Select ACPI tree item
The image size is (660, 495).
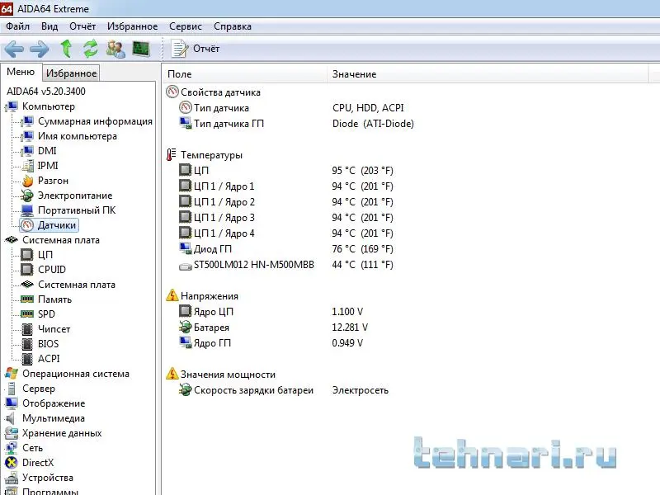pyautogui.click(x=49, y=359)
